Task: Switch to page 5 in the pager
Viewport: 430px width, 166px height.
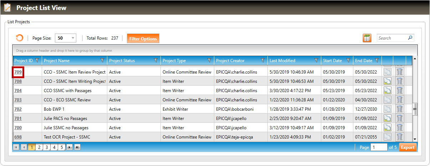Action: 62,147
